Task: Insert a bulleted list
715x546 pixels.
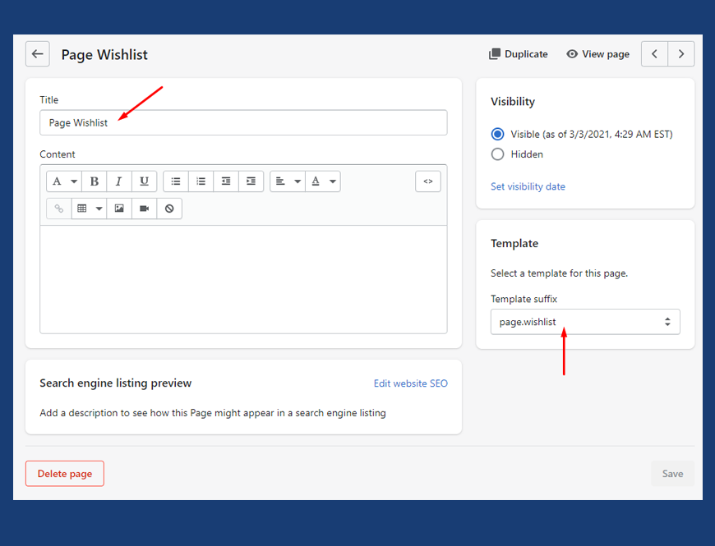Action: (176, 181)
